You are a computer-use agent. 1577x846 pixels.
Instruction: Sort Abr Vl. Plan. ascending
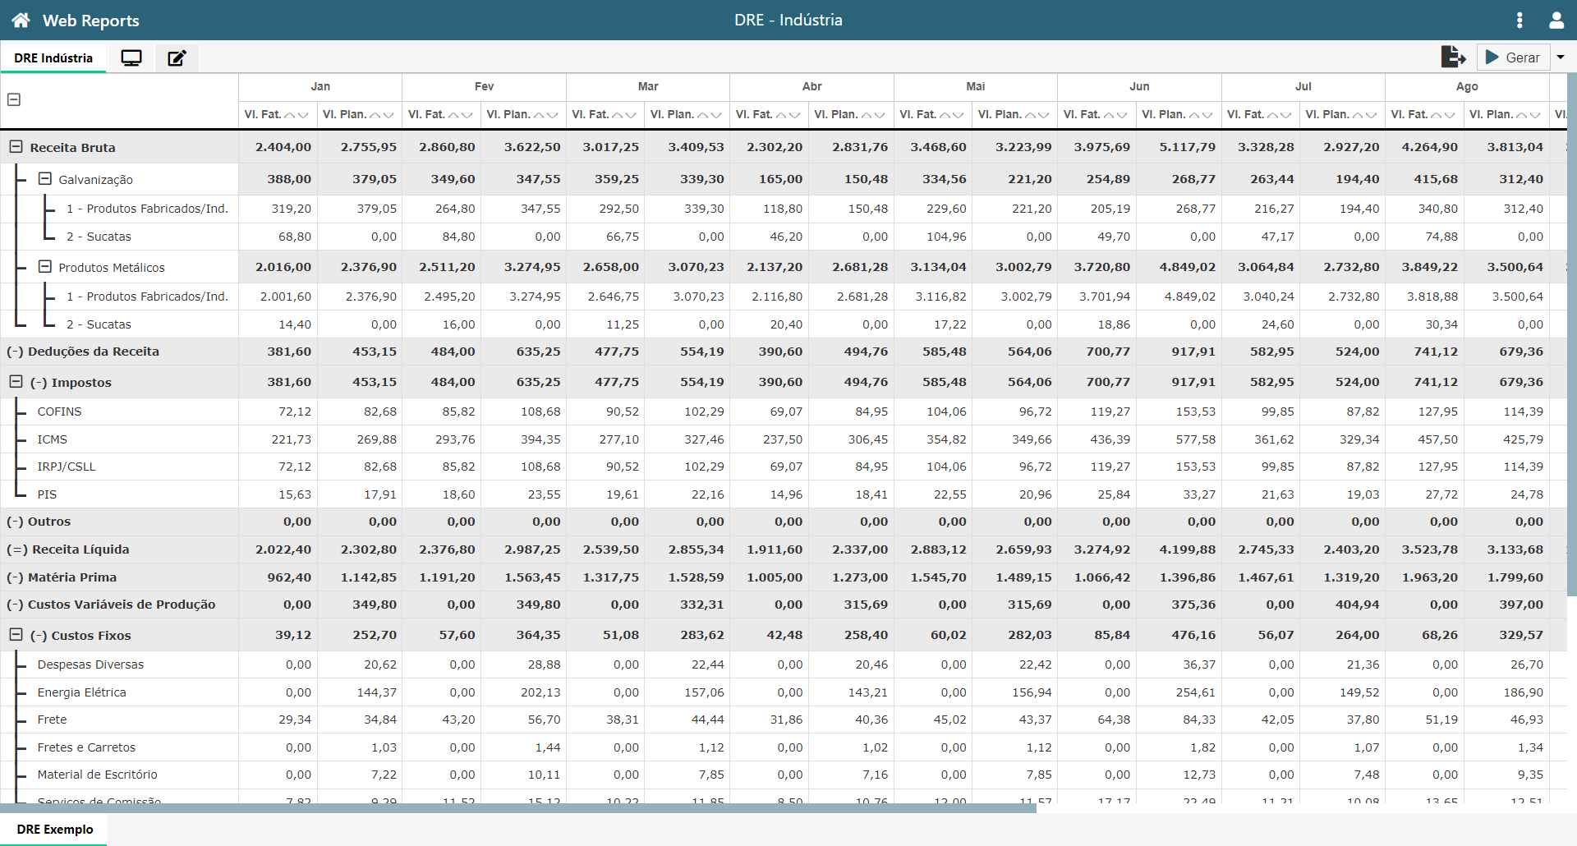(x=867, y=115)
